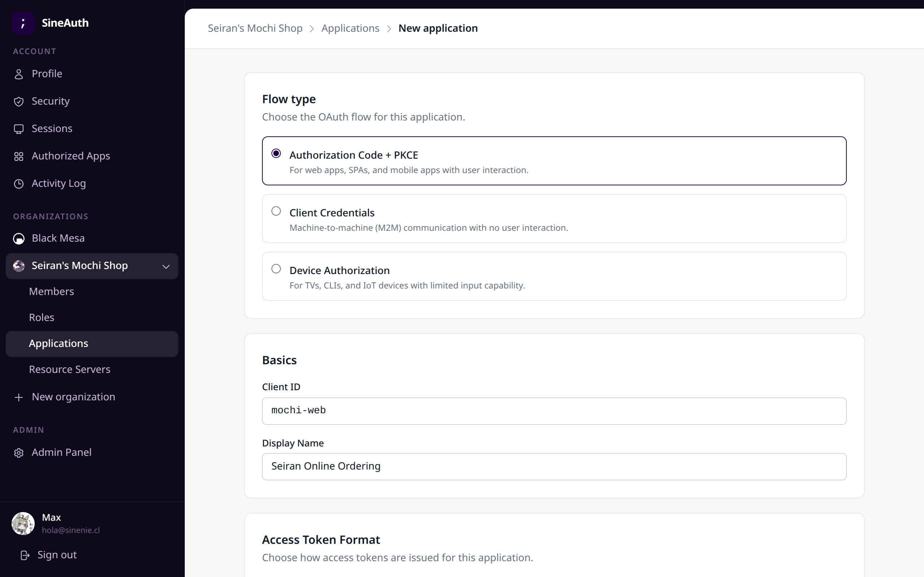Click the Sessions monitor icon

(19, 129)
